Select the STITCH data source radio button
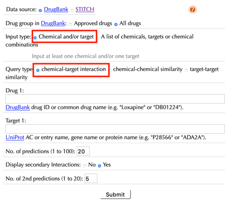Screen dimensions: 243x204 tap(72, 10)
